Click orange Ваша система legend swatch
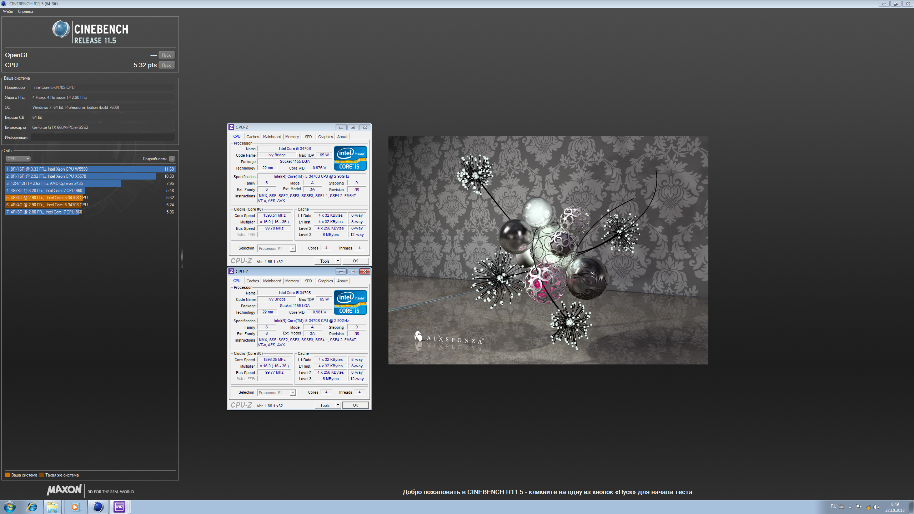This screenshot has height=514, width=914. tap(7, 475)
